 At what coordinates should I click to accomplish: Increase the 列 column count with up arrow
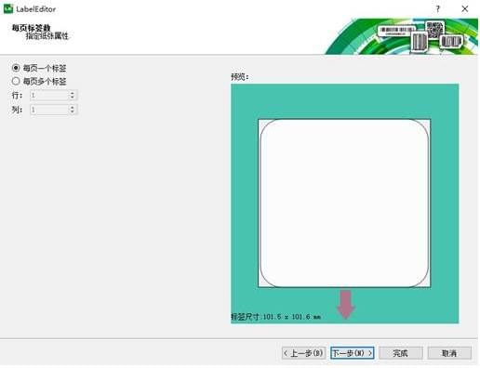(x=73, y=107)
